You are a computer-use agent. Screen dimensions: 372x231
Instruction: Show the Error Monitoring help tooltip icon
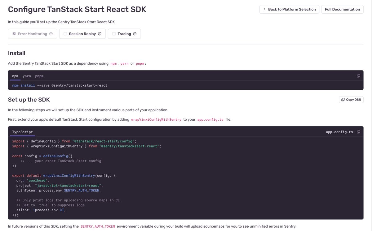(51, 34)
